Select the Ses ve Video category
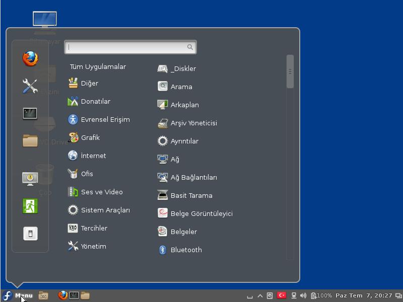This screenshot has width=403, height=302. pos(100,192)
